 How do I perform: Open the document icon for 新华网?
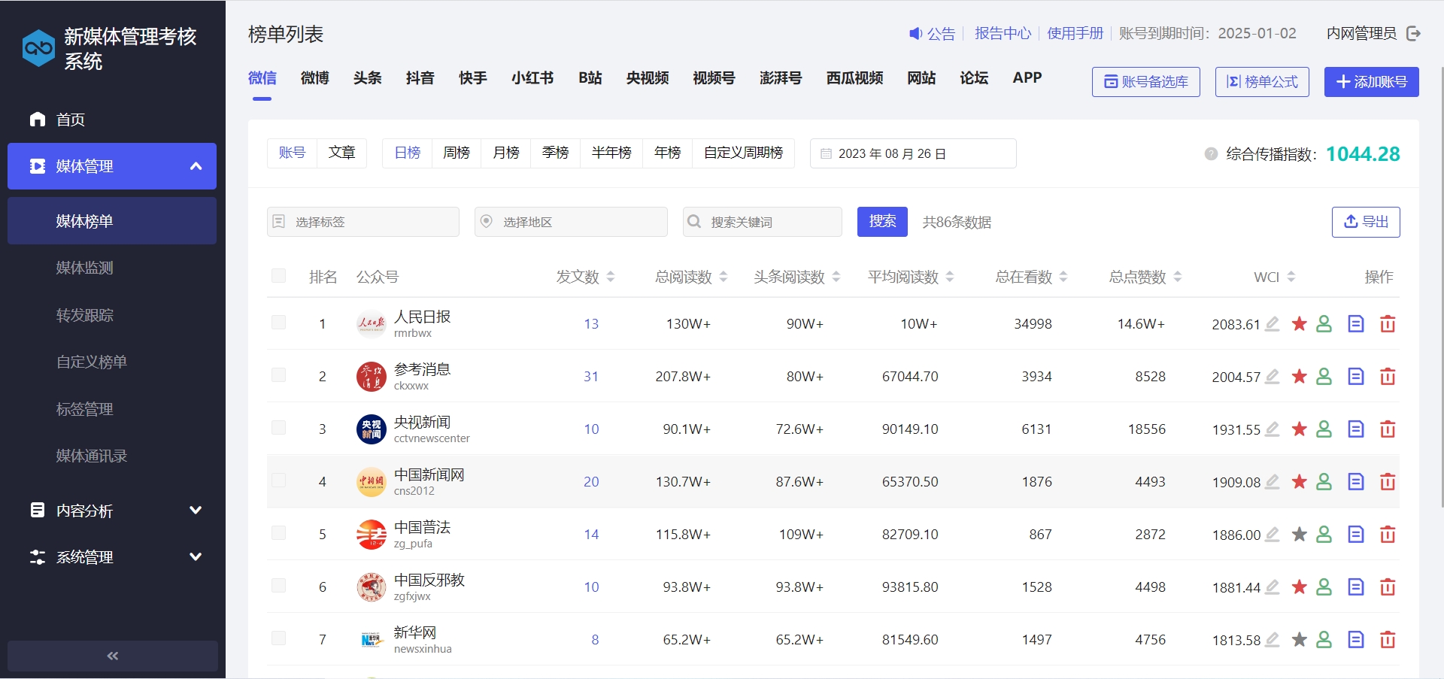[x=1356, y=640]
